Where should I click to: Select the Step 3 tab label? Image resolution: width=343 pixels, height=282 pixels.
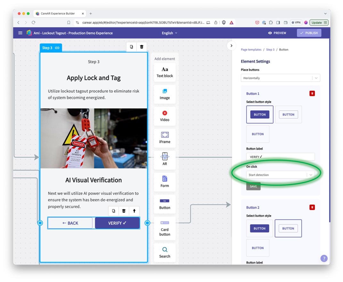point(47,48)
